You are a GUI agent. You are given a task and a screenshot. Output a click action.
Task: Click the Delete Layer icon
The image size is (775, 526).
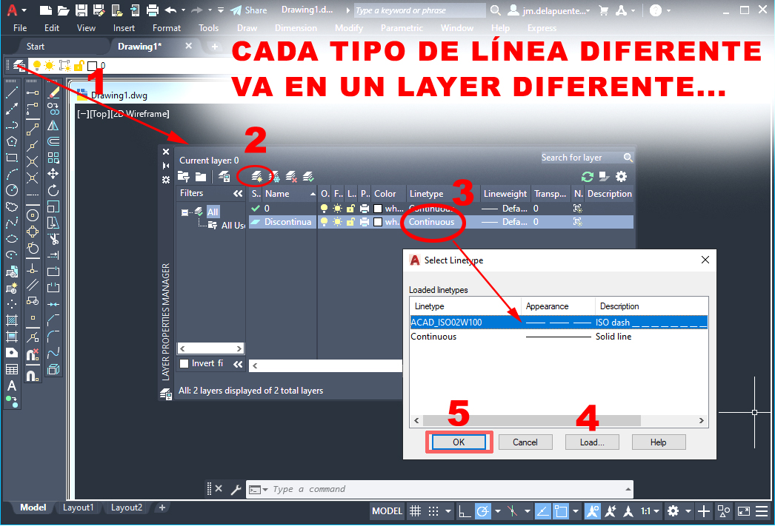tap(292, 177)
